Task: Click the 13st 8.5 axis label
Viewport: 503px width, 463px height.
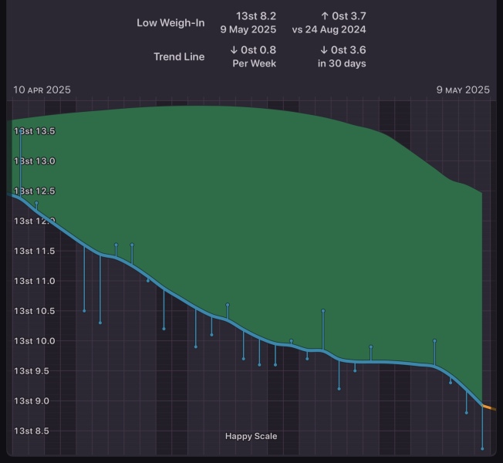Action: point(34,431)
